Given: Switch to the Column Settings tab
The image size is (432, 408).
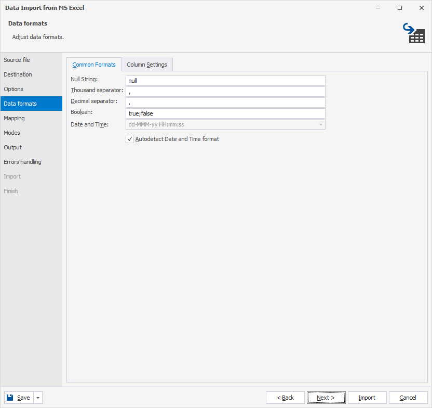Looking at the screenshot, I should 147,65.
